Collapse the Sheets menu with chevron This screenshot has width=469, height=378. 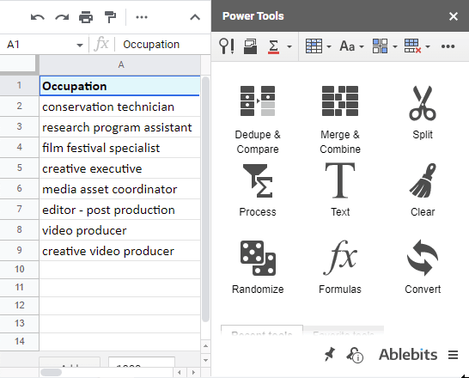click(195, 17)
